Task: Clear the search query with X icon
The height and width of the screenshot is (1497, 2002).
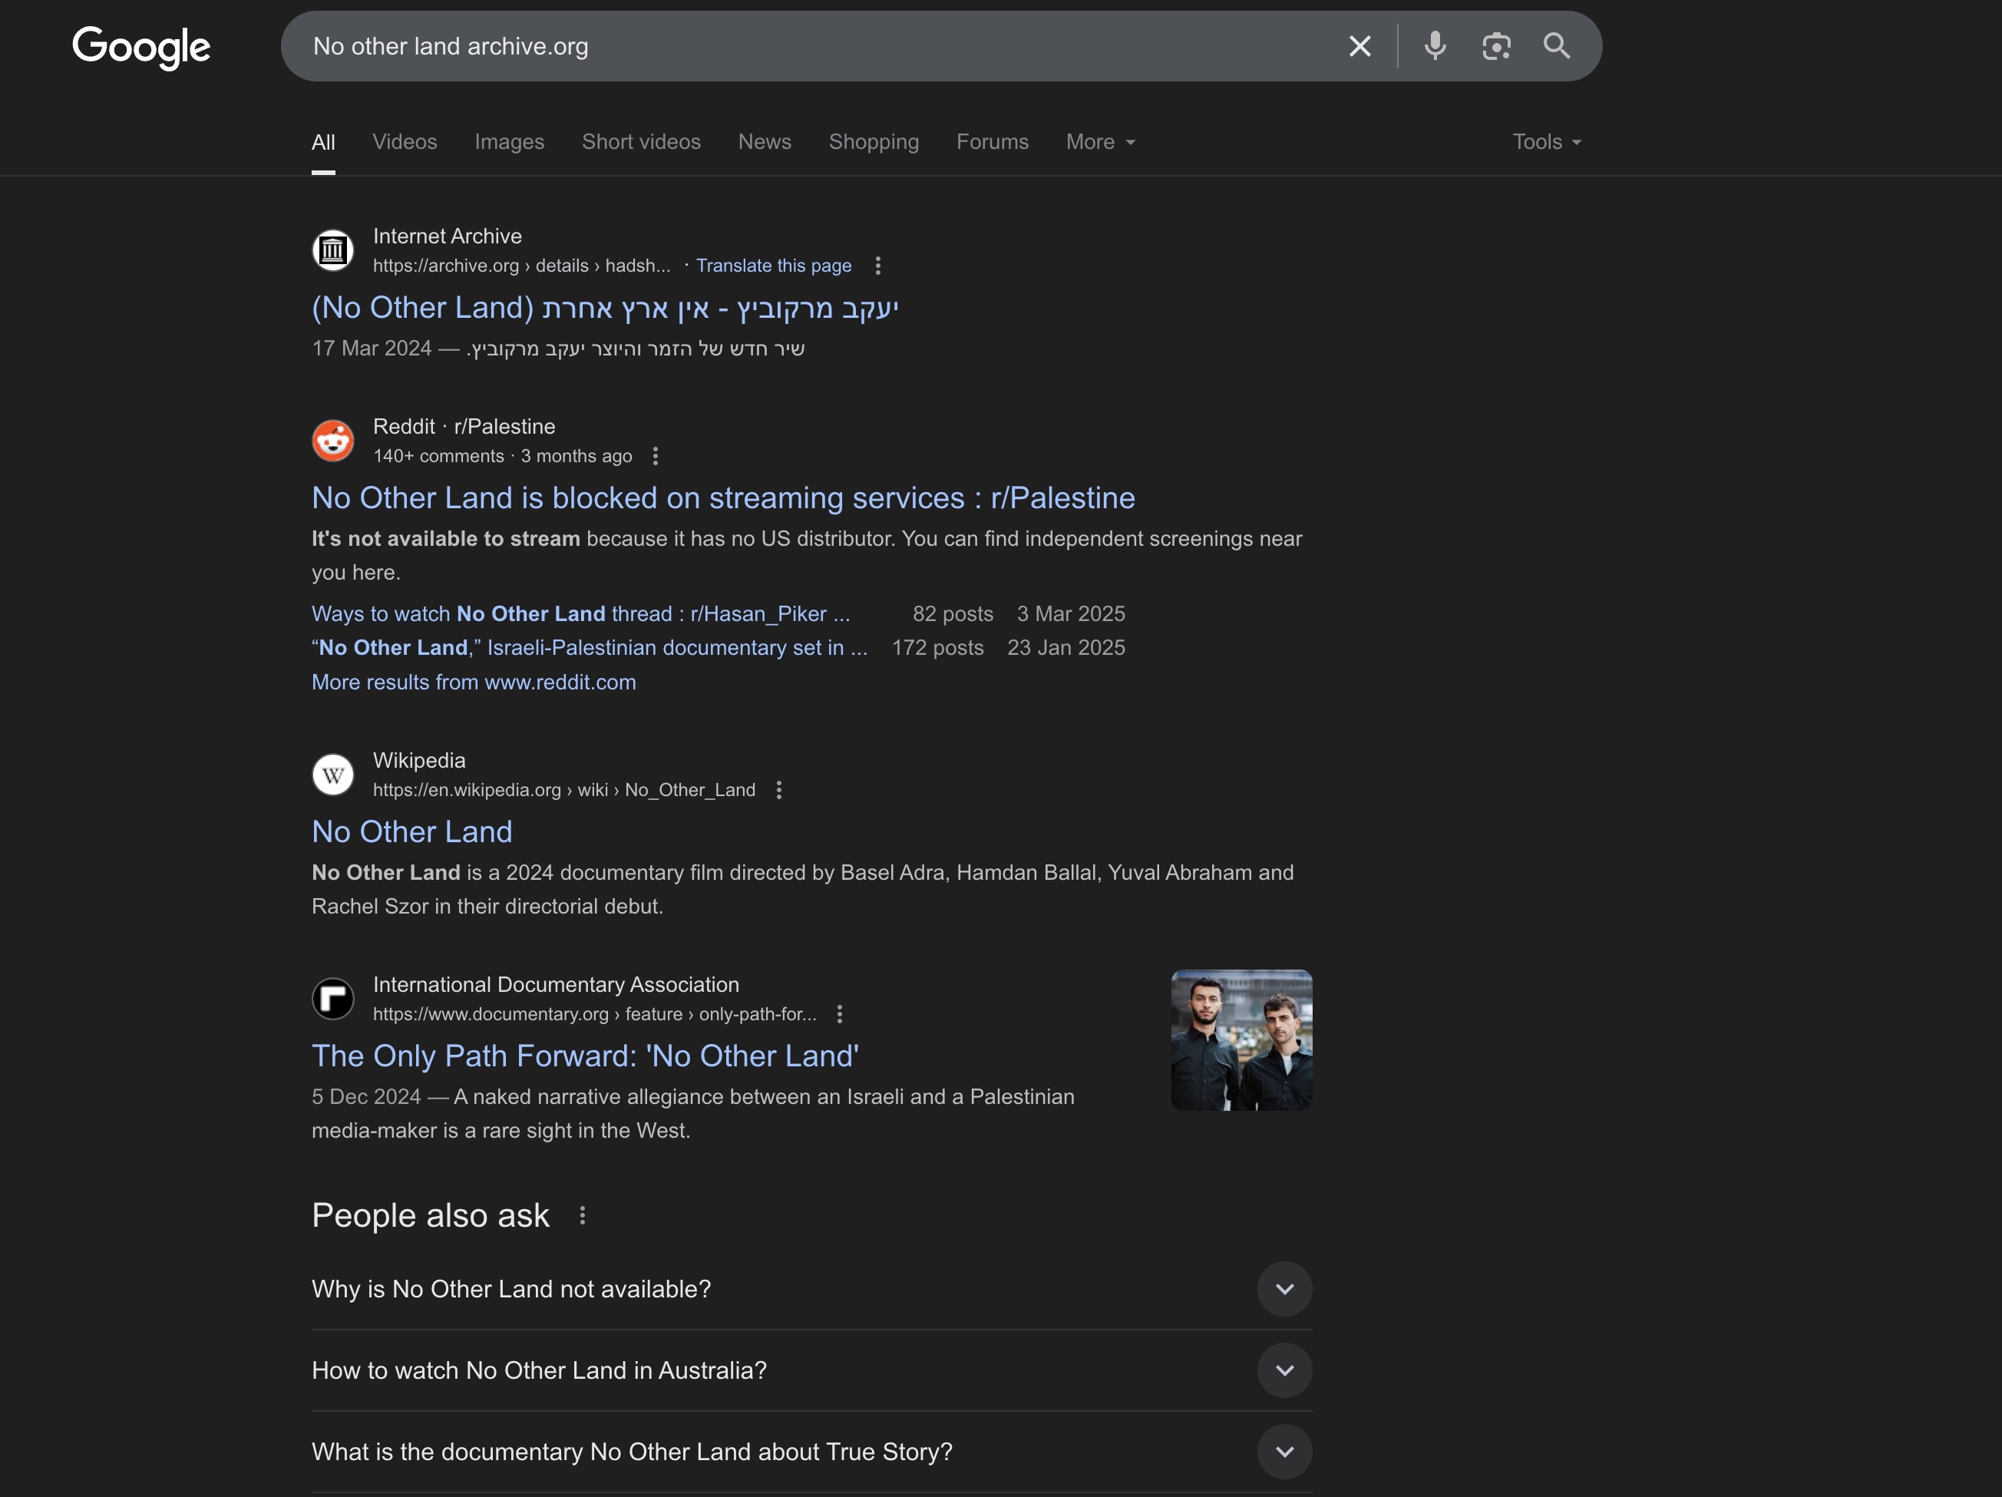Action: point(1359,46)
